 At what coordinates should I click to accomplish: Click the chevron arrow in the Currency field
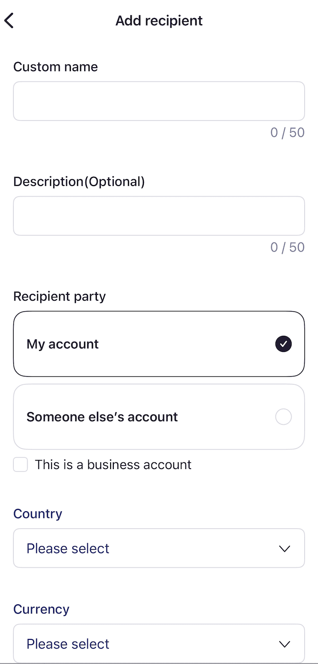[x=284, y=644]
